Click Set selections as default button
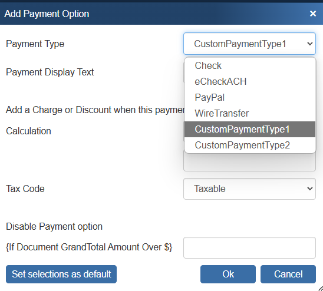Viewport: 323px width, 291px height. 61,274
